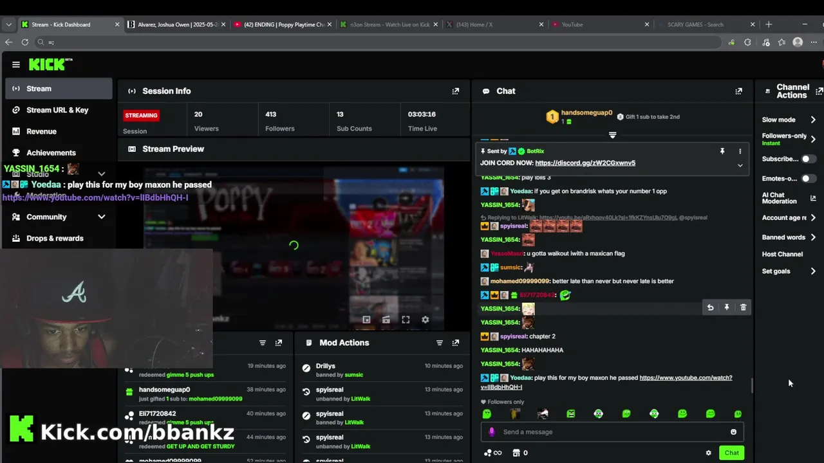Viewport: 824px width, 463px height.
Task: Toggle Subscribers-only chat switch
Action: pyautogui.click(x=809, y=159)
